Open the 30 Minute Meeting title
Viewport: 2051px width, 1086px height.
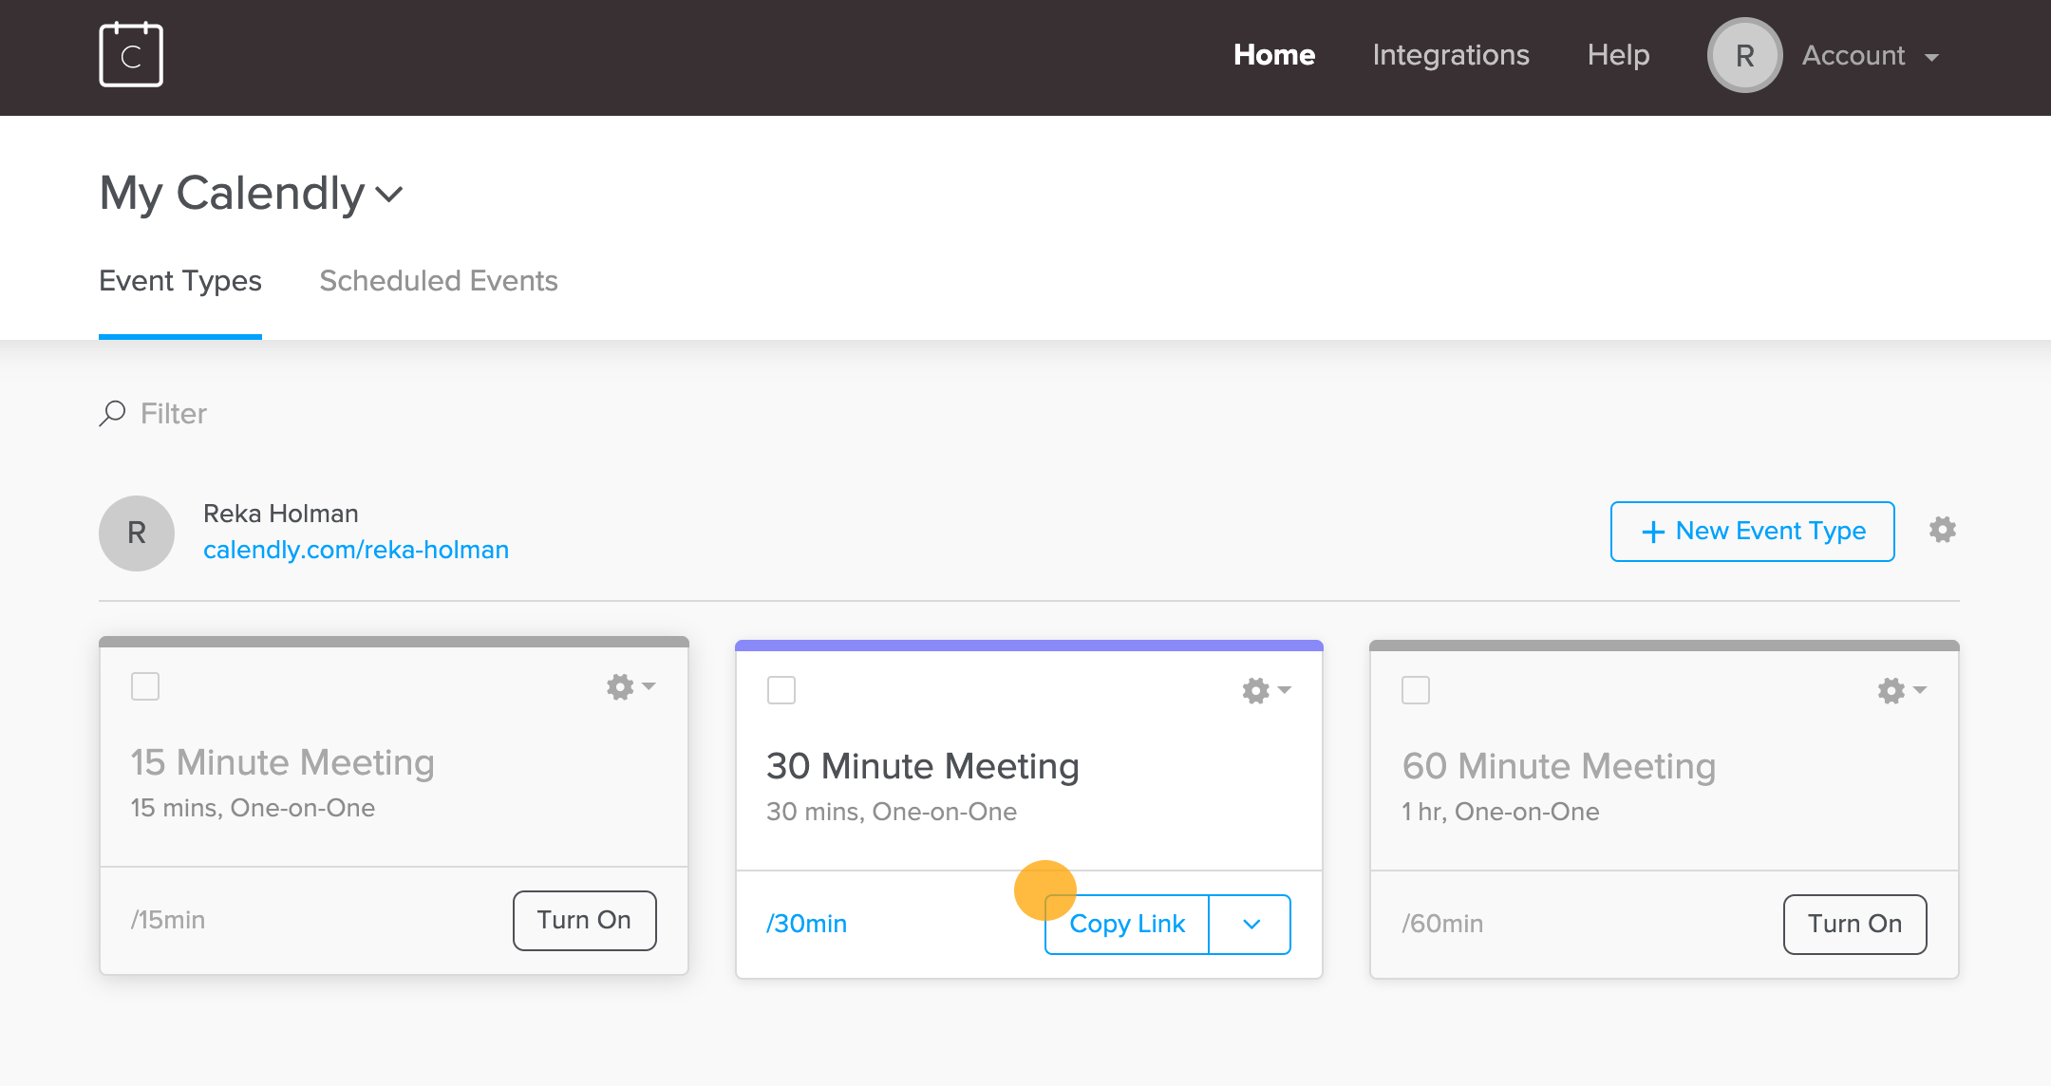coord(923,766)
